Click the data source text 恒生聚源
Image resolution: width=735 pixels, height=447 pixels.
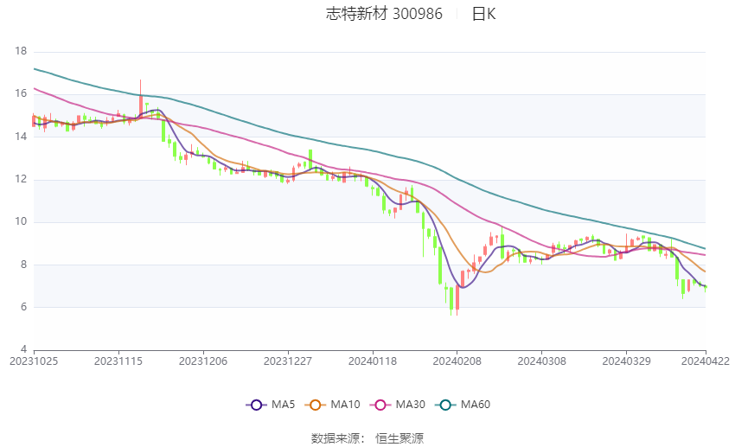[399, 438]
